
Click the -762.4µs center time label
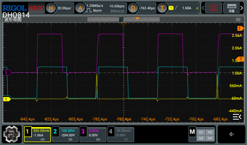point(123,119)
